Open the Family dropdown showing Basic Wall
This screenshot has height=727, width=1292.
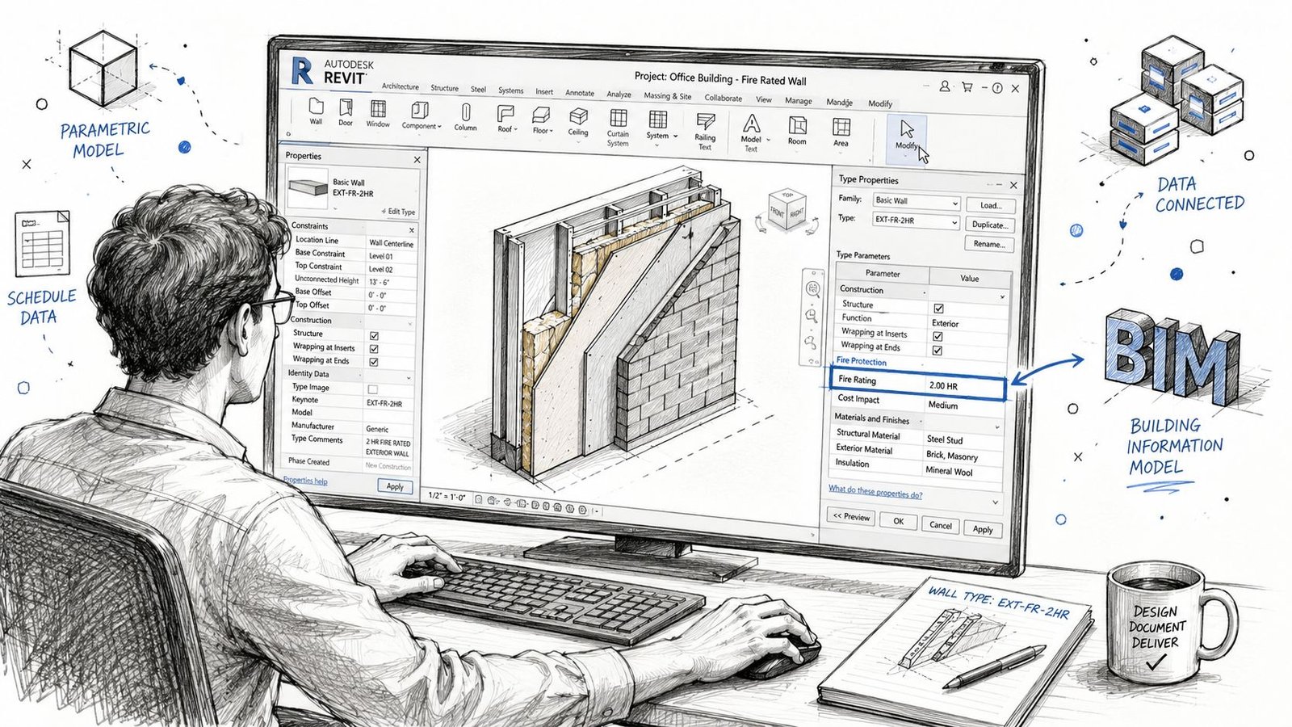916,203
